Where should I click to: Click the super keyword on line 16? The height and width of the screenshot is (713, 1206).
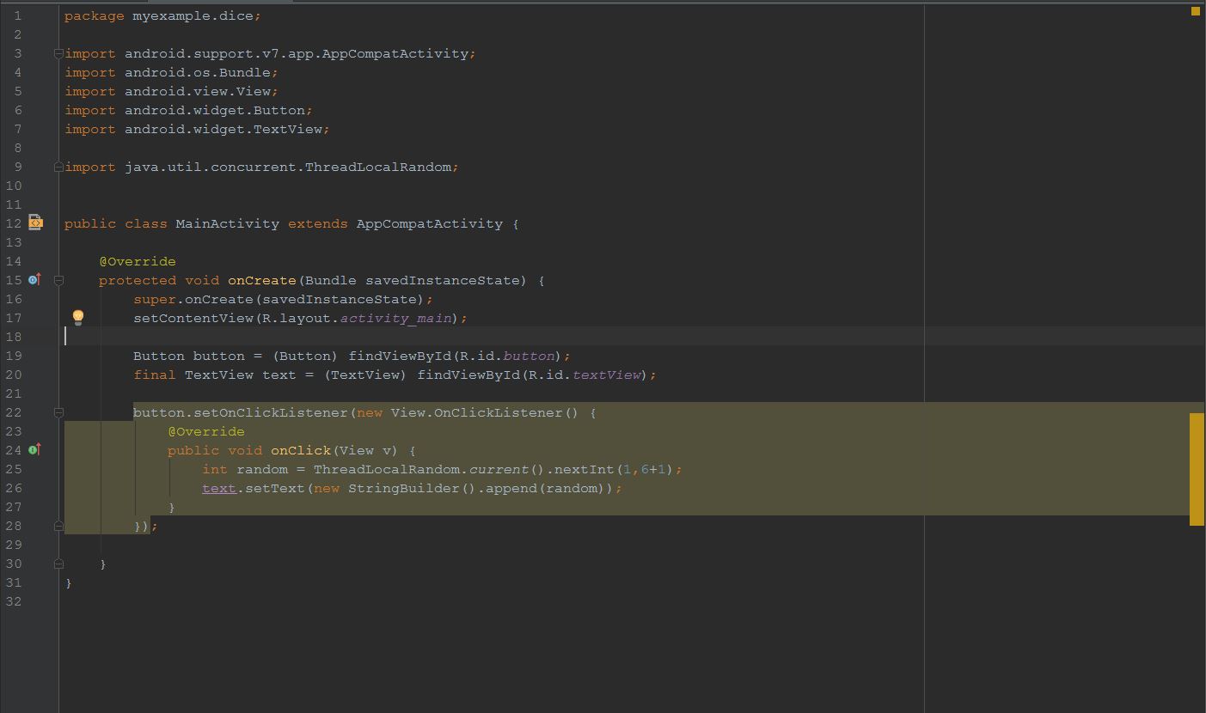(155, 299)
